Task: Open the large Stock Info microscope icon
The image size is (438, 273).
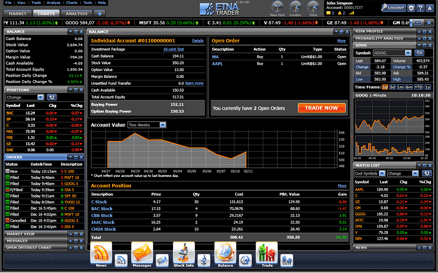Action: 183,253
